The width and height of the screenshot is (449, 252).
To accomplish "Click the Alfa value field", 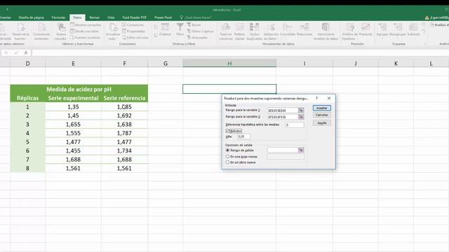I will pyautogui.click(x=243, y=136).
